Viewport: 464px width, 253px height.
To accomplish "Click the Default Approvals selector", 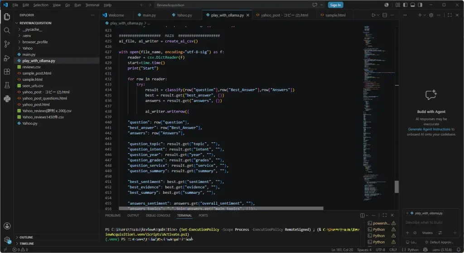I will coord(439,242).
